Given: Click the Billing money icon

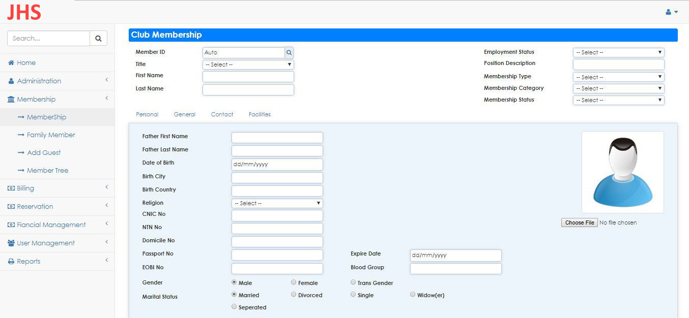Looking at the screenshot, I should (x=11, y=188).
